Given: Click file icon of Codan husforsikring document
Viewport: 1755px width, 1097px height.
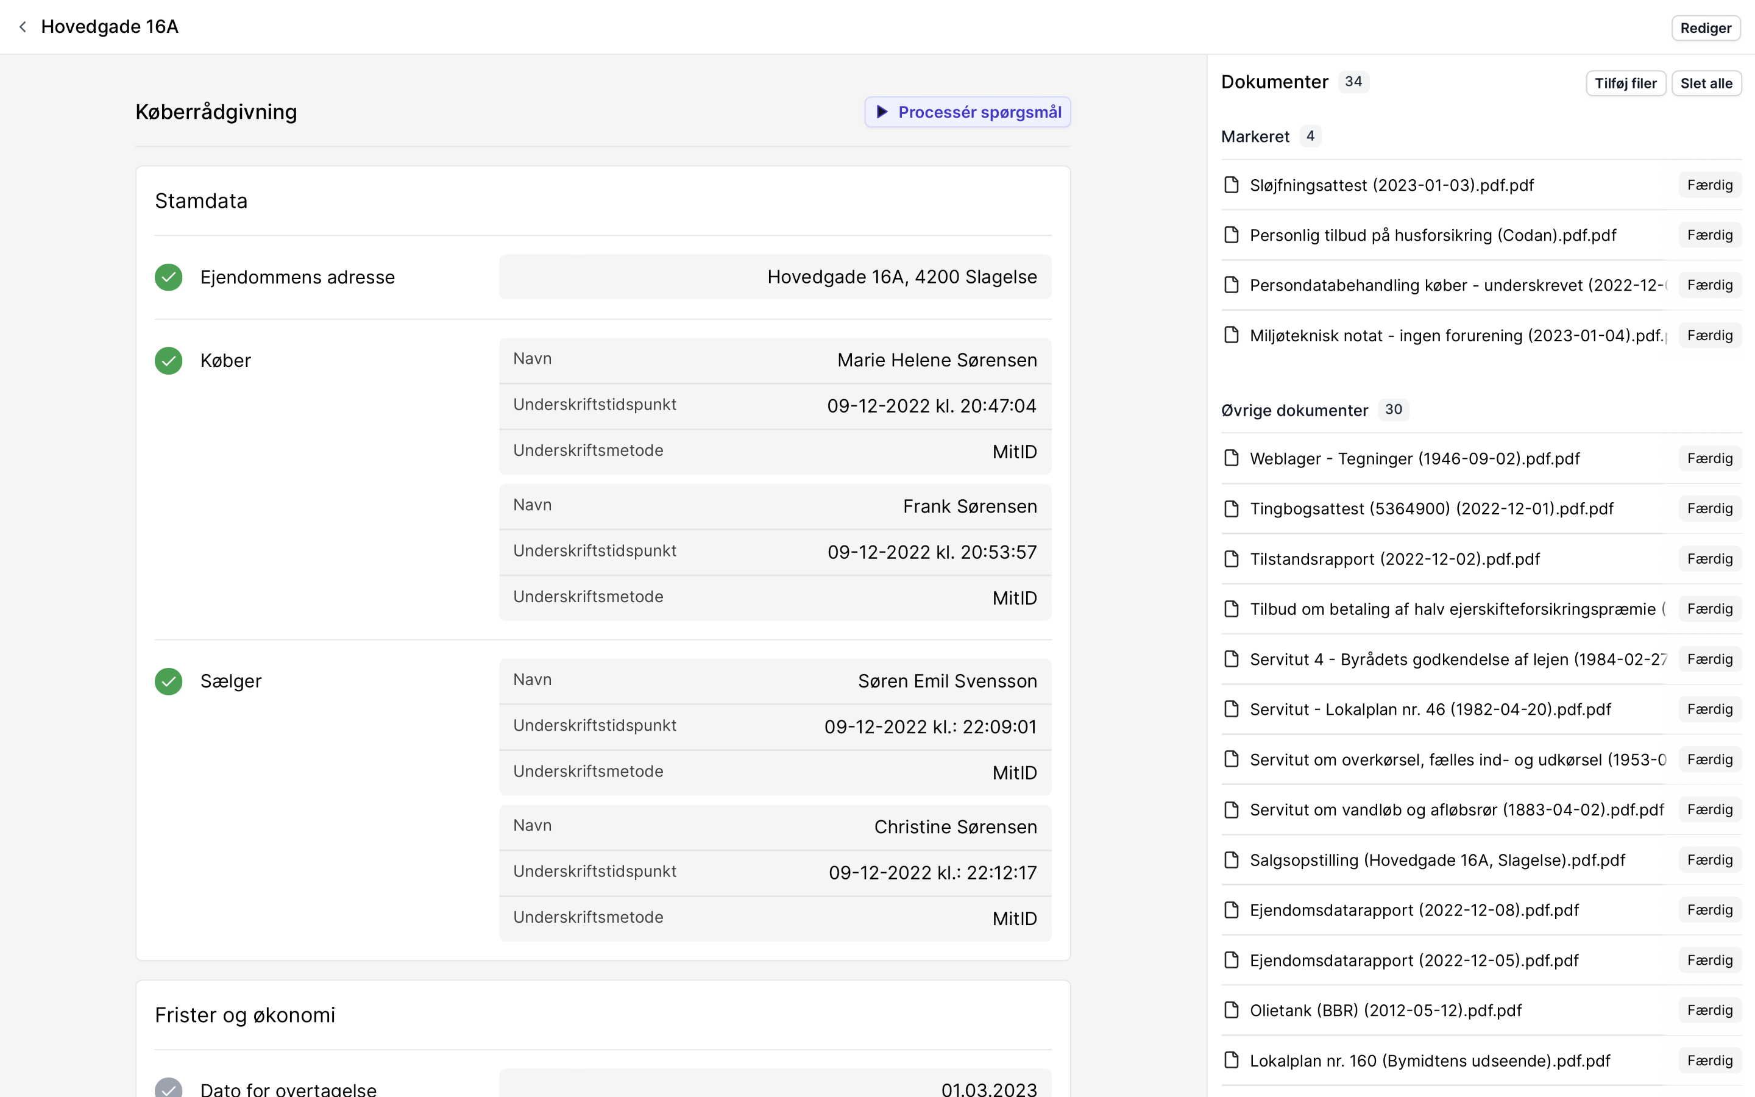Looking at the screenshot, I should pyautogui.click(x=1231, y=235).
